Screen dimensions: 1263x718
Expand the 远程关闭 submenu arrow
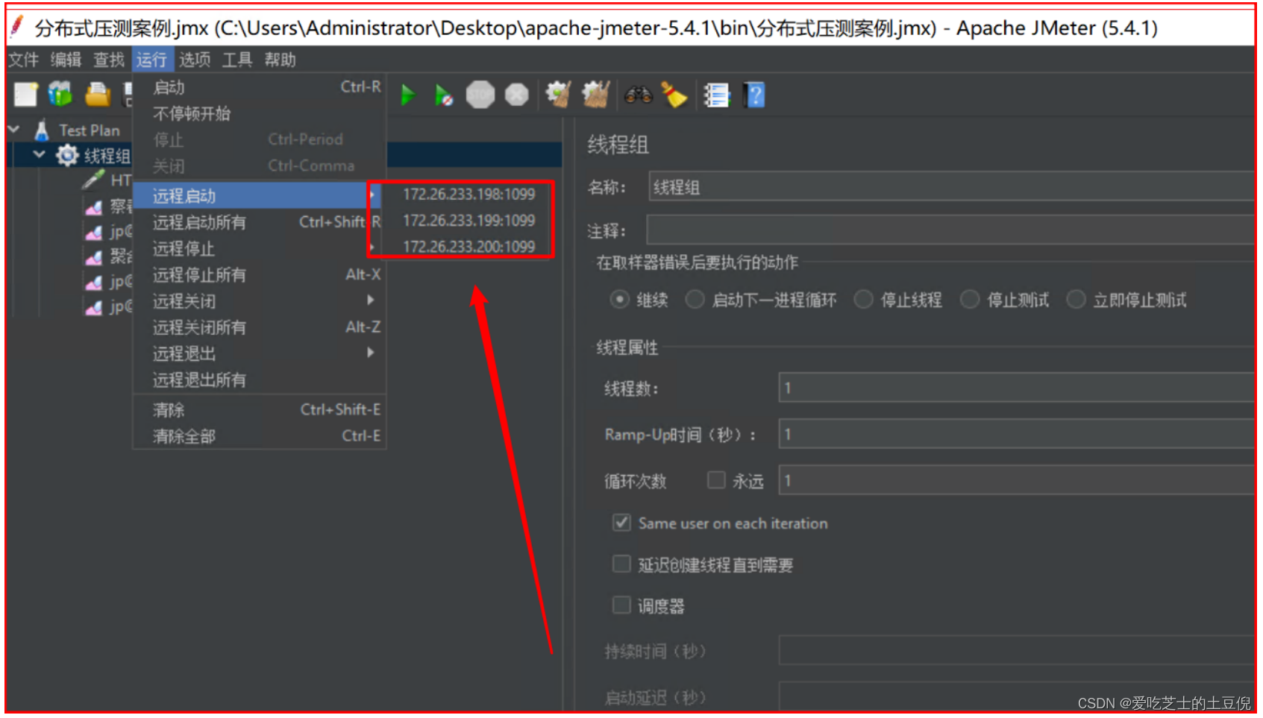(x=371, y=300)
